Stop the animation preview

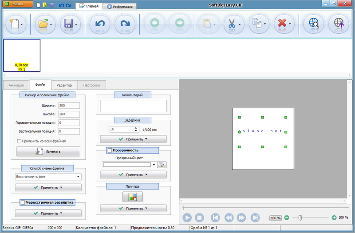[199, 218]
